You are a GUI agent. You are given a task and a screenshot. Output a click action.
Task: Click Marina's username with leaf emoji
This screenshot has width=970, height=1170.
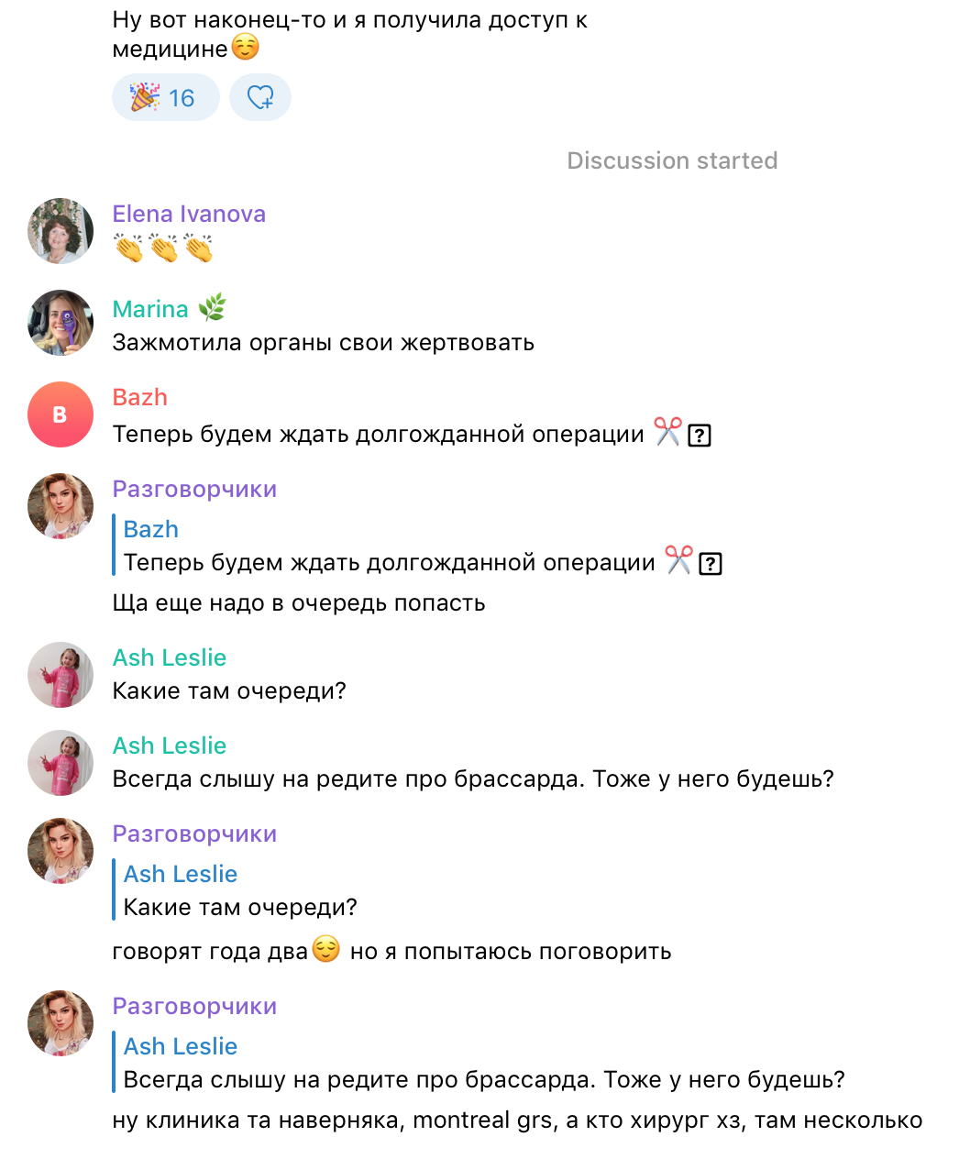click(169, 309)
